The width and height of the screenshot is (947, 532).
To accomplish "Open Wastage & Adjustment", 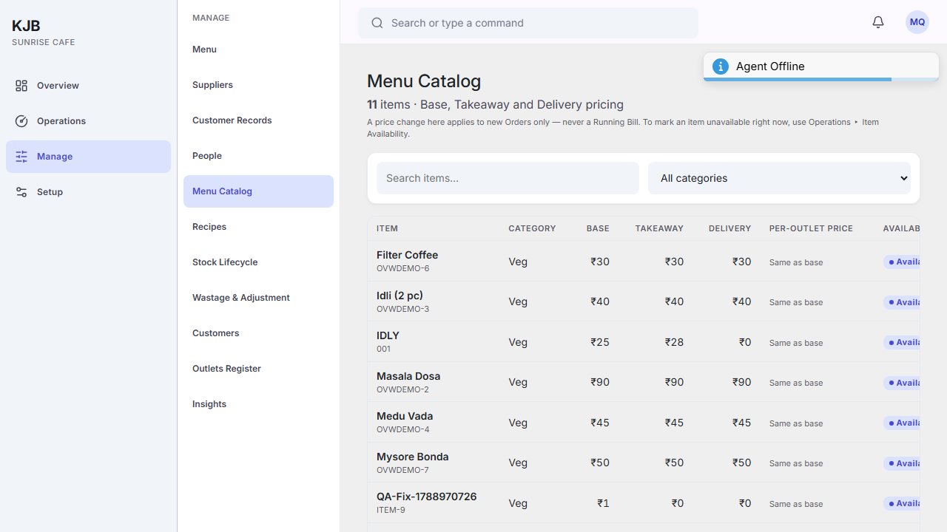I will [x=258, y=298].
